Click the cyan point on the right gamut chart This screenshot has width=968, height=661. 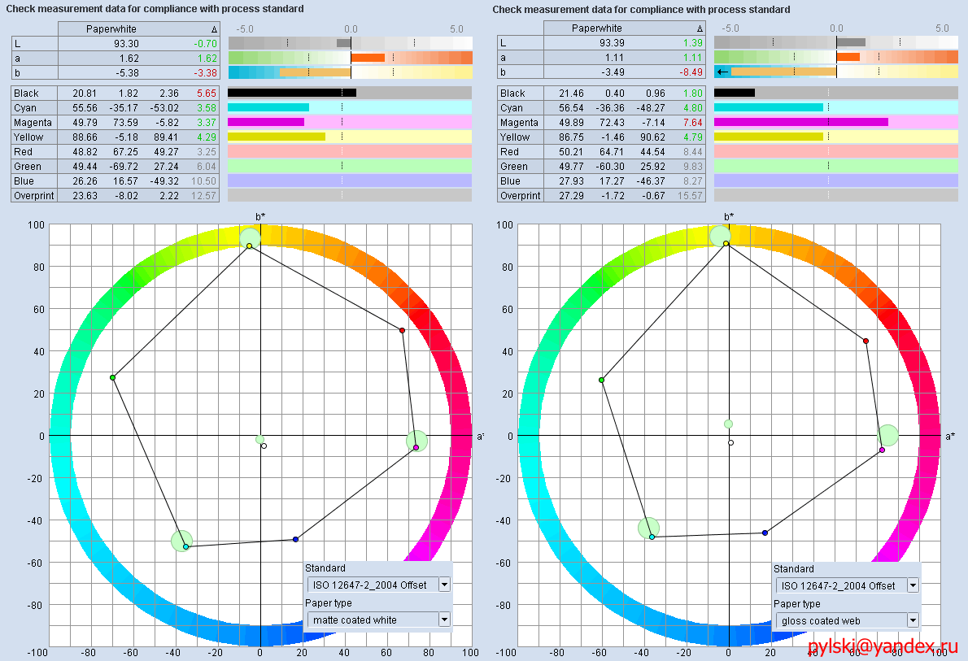[x=652, y=537]
